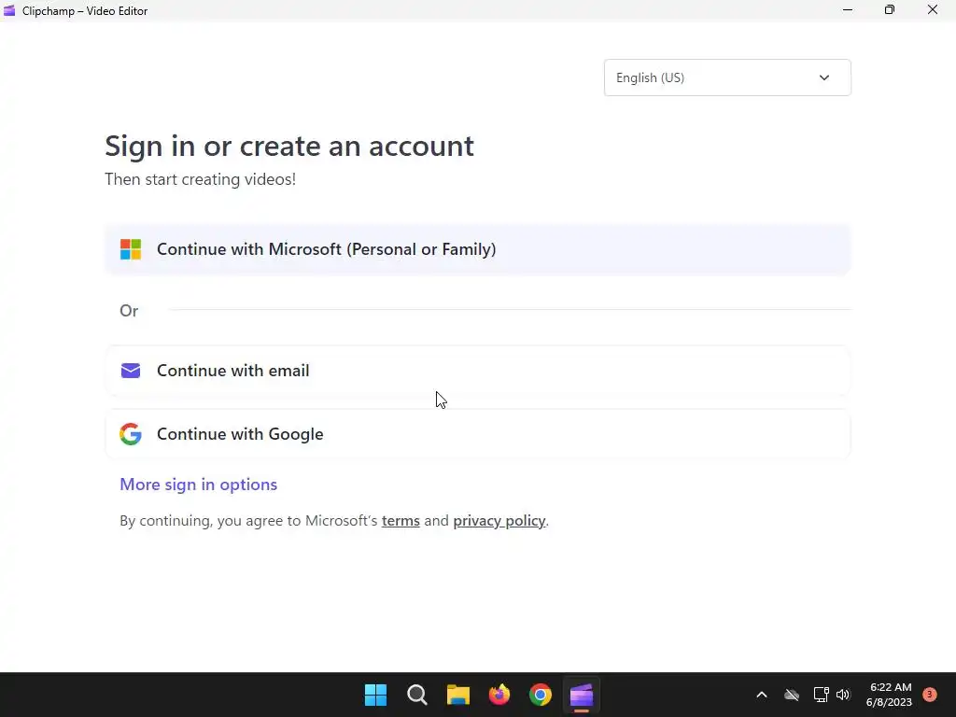Image resolution: width=956 pixels, height=717 pixels.
Task: Close the Clipchamp Video Editor window
Action: point(933,10)
